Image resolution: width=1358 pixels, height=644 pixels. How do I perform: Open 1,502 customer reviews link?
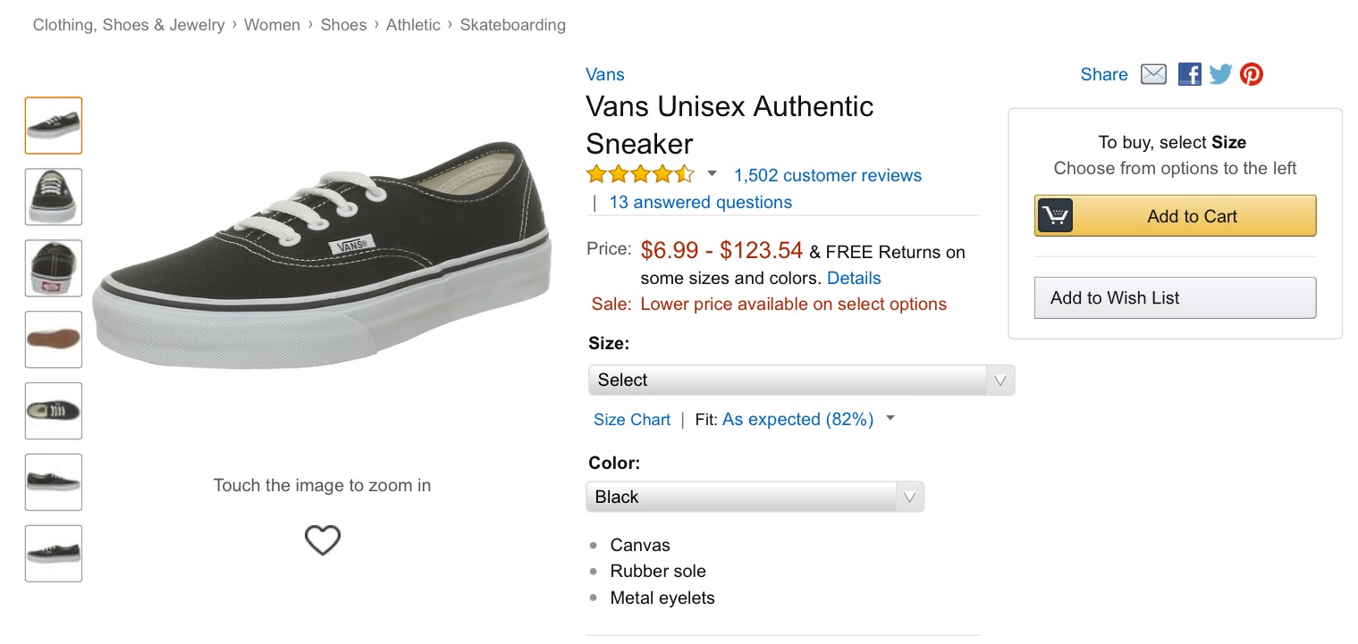pos(827,175)
